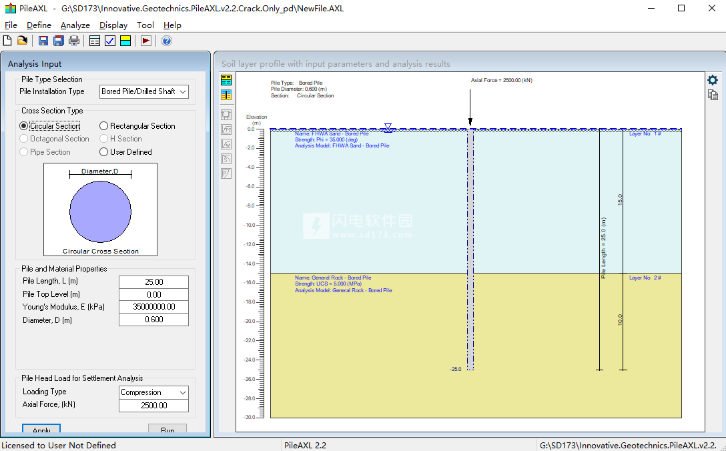Click the 'Analysis Input' panel title
The height and width of the screenshot is (451, 726).
(35, 64)
